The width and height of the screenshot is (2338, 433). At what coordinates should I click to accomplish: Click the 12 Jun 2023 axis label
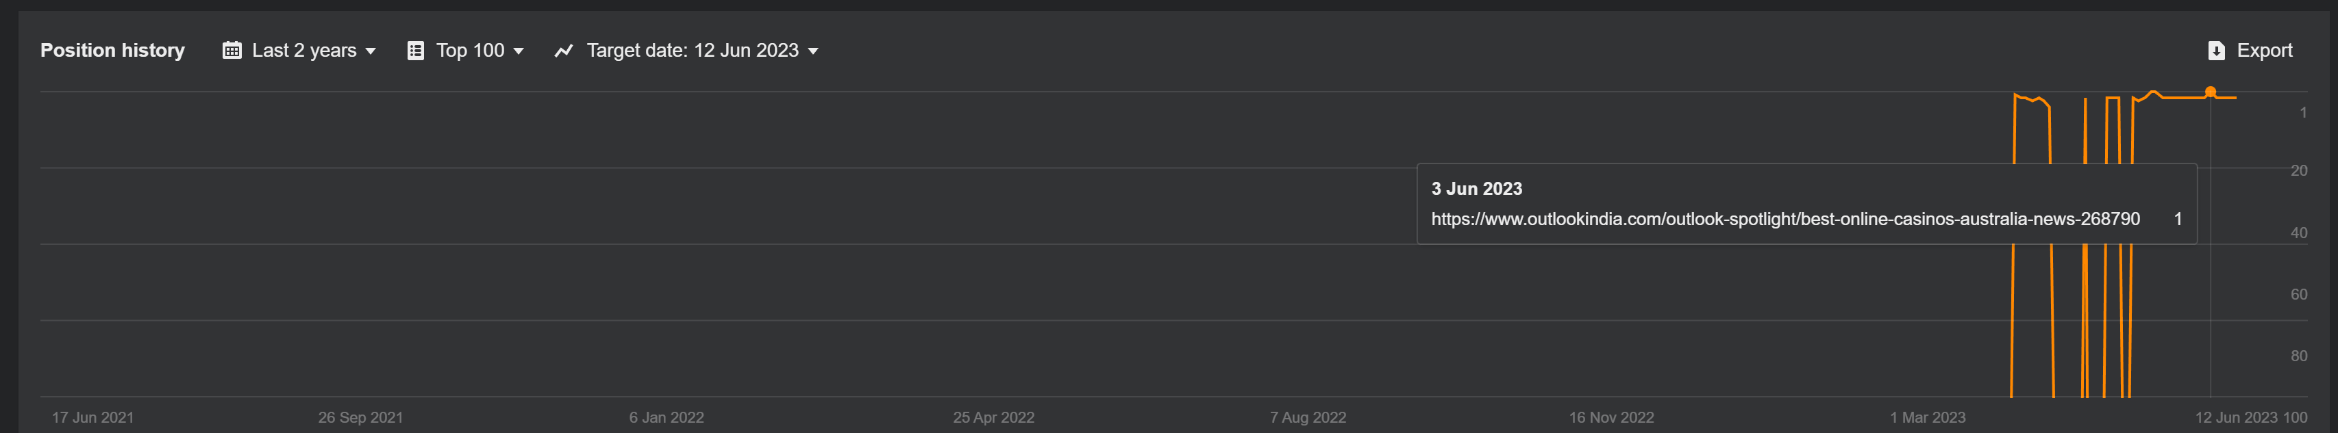[2235, 417]
